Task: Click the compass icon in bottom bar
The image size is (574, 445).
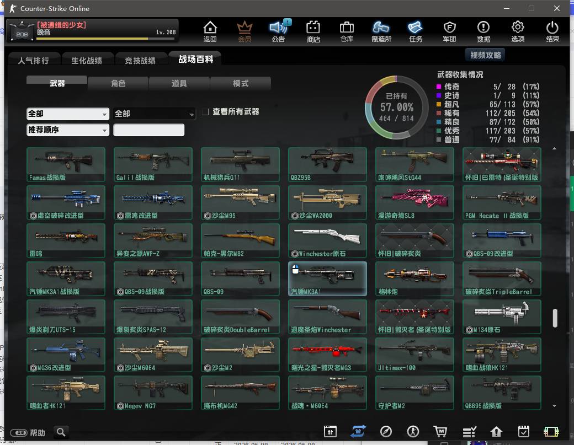Action: tap(386, 431)
